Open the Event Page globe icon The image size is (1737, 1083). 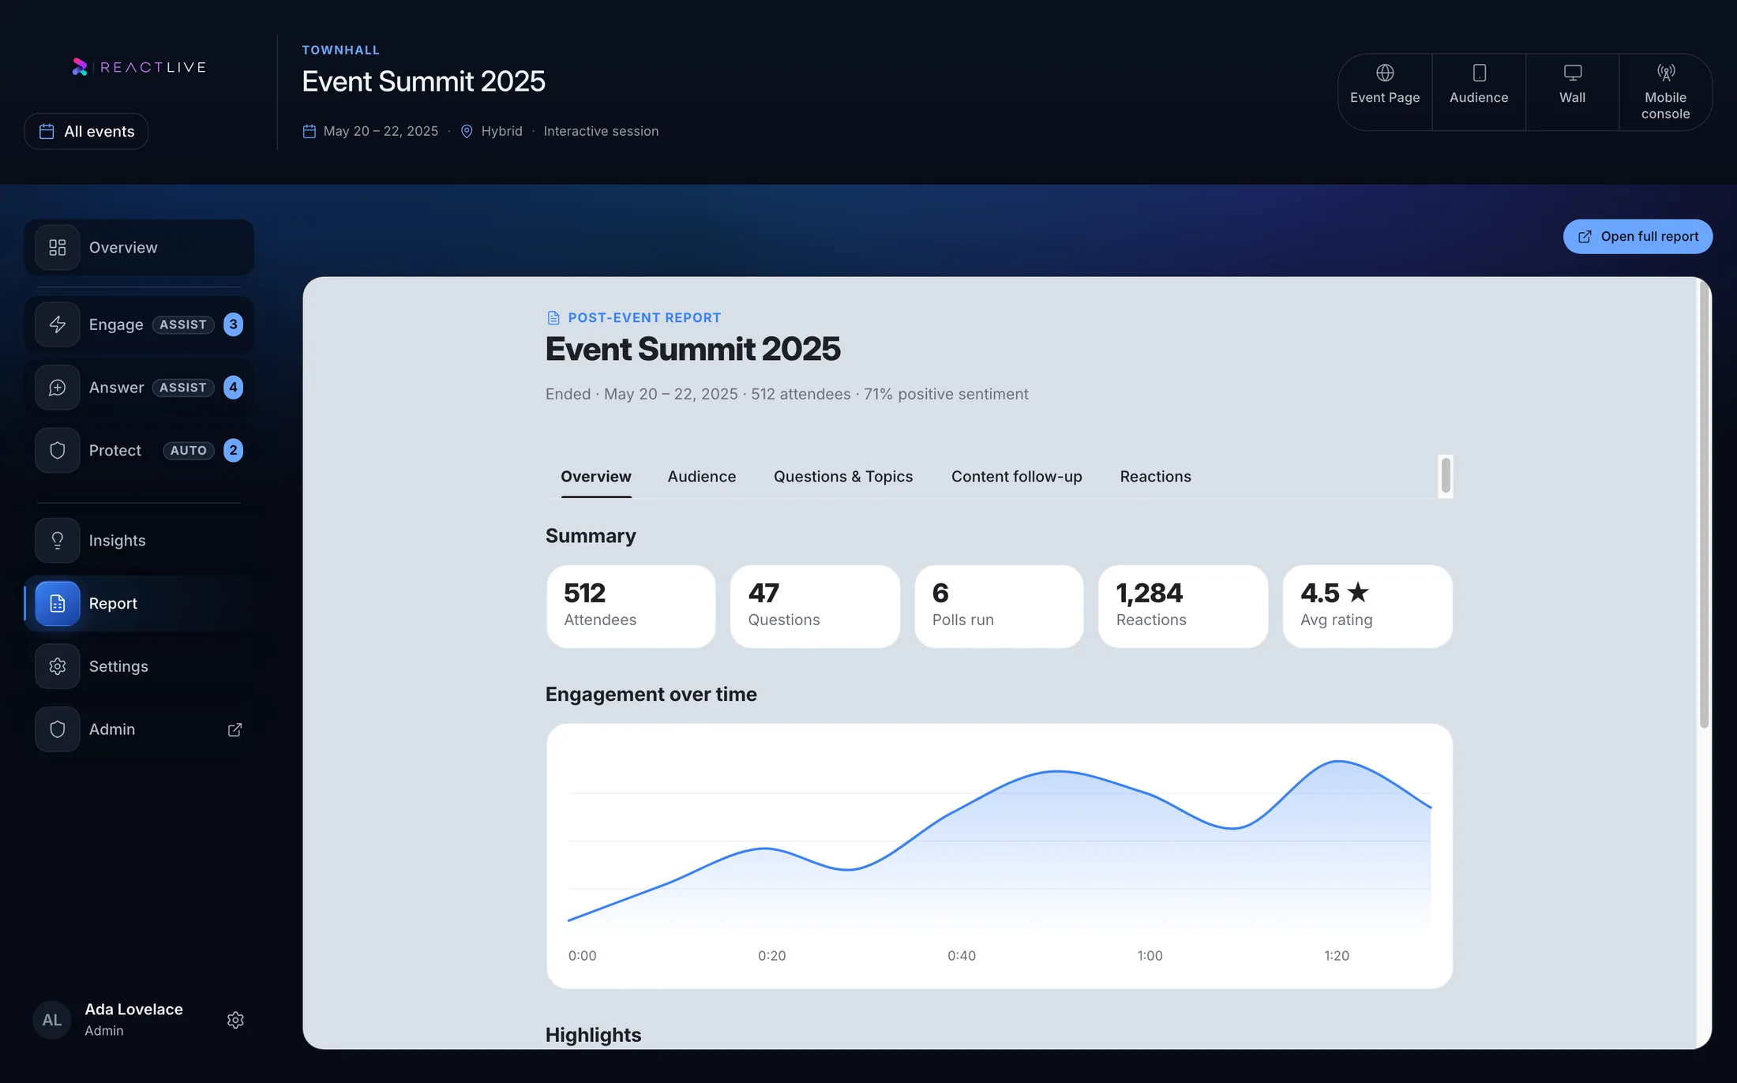coord(1385,73)
